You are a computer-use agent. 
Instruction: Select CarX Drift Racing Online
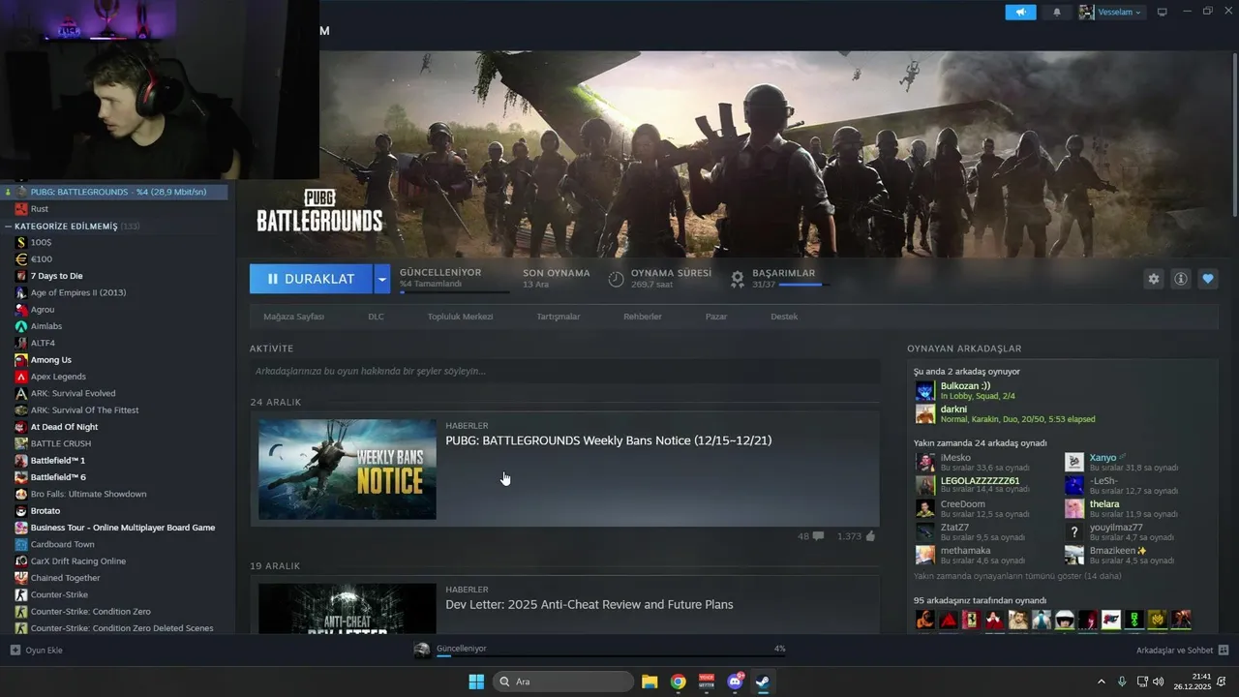(x=77, y=561)
